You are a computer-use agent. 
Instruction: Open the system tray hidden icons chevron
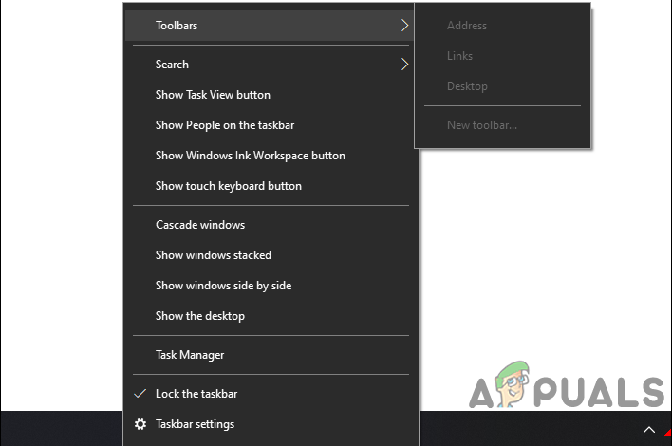(x=649, y=429)
